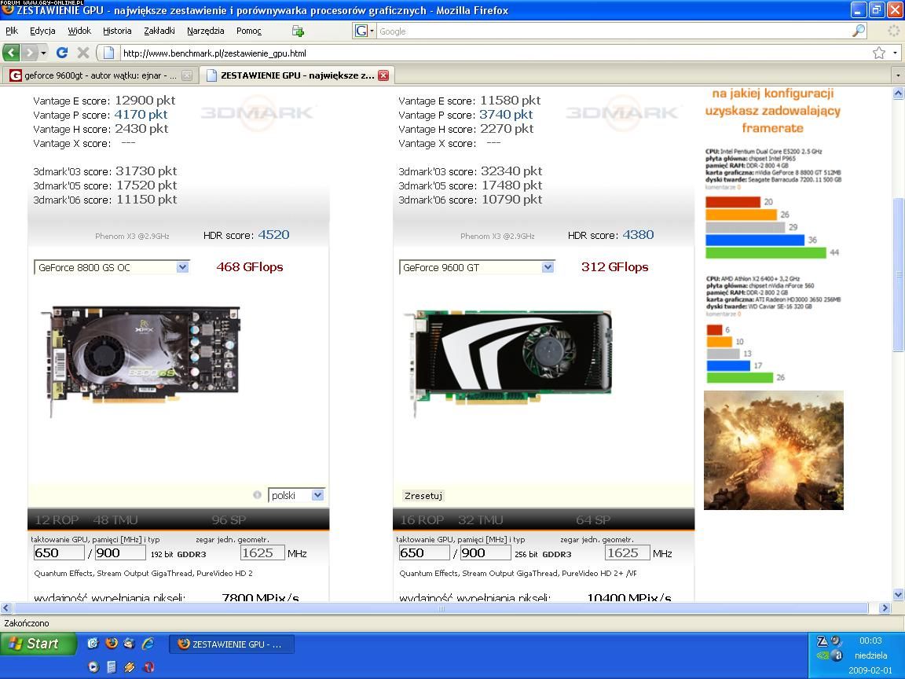Open the GeForce 9600 GT card selector
This screenshot has height=679, width=905.
[x=548, y=267]
